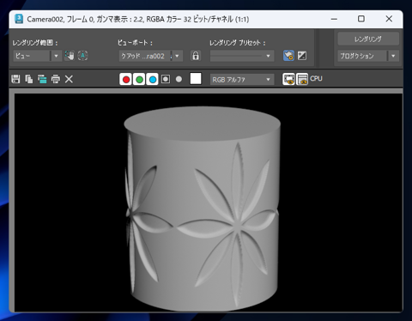This screenshot has width=412, height=321.
Task: Open the environment and exposure settings icon
Action: click(302, 56)
